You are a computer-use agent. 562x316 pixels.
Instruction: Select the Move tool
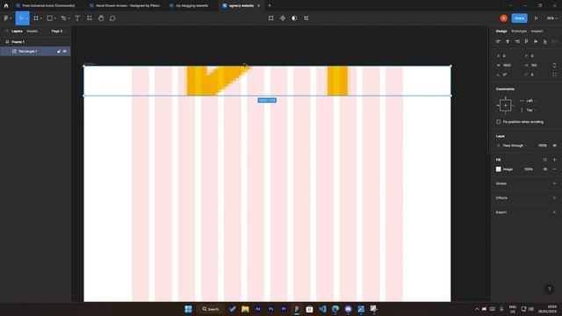(x=20, y=18)
